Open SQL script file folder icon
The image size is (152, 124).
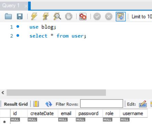pyautogui.click(x=8, y=16)
